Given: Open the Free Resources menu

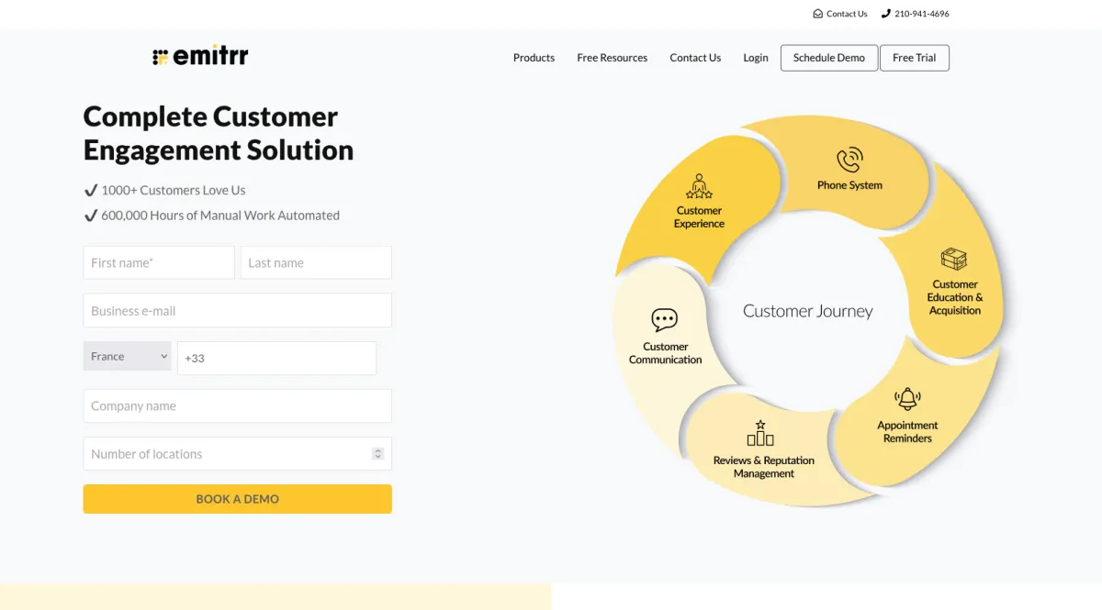Looking at the screenshot, I should 612,58.
